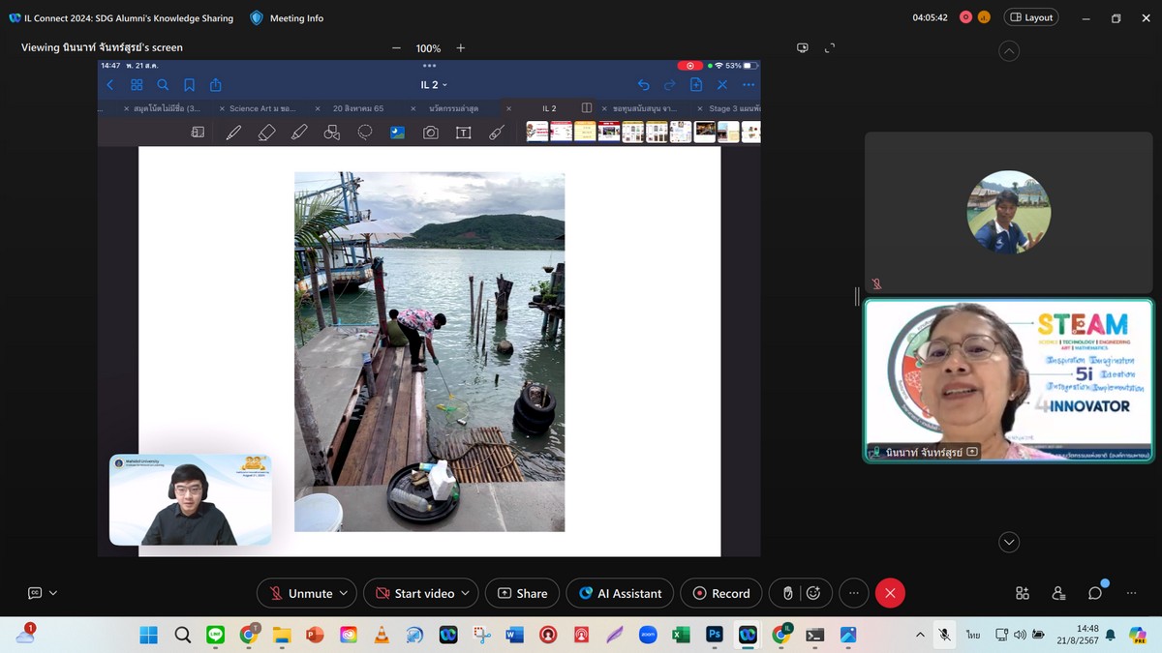Expand audio options arrow beside Unmute
Viewport: 1162px width, 653px height.
344,593
